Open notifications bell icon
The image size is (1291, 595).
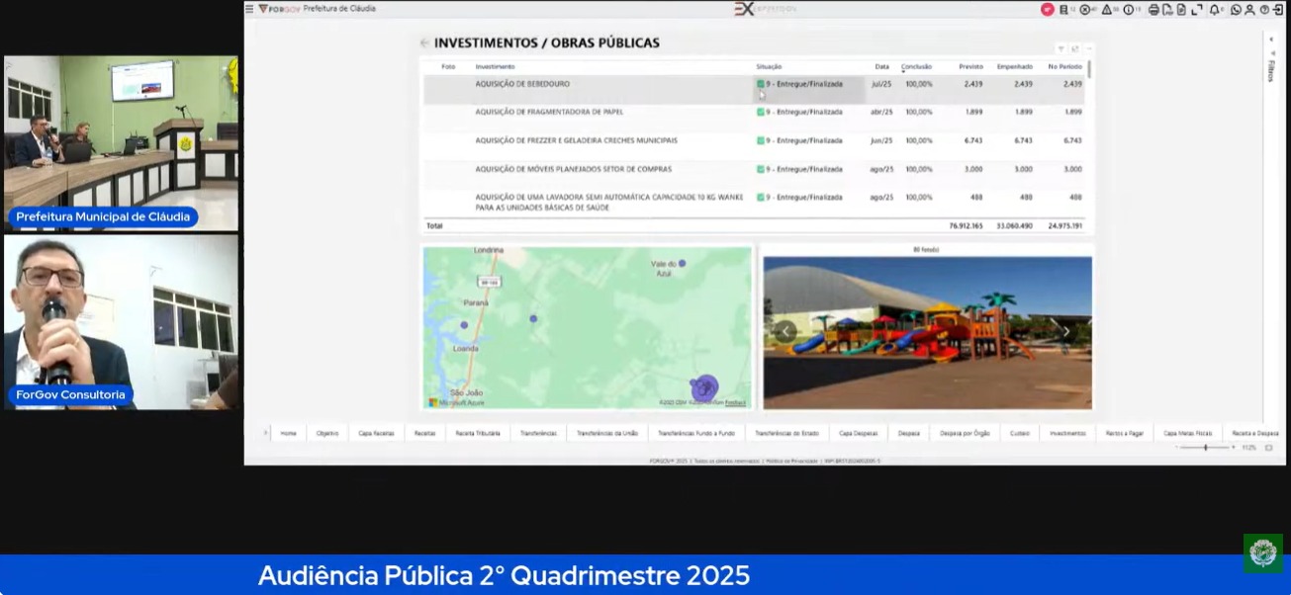[x=1214, y=10]
